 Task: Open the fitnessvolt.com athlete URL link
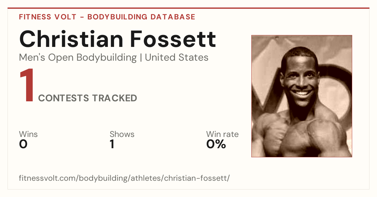(x=124, y=179)
